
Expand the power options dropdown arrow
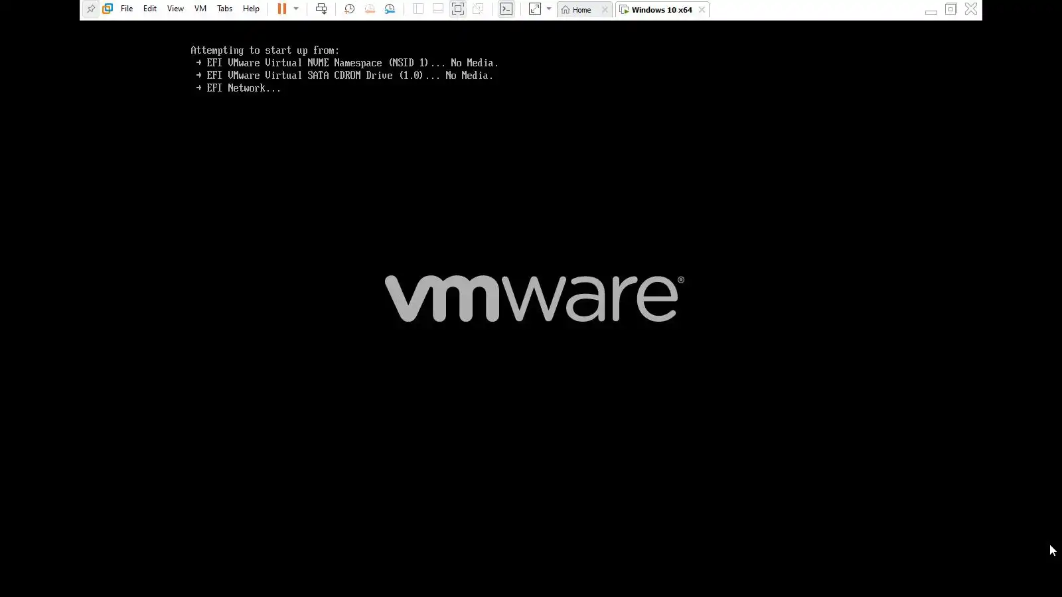[x=296, y=9]
